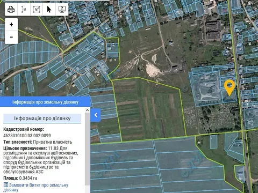Image resolution: width=258 pixels, height=193 pixels.
Task: Zoom out with the minus button
Action: coord(11,38)
